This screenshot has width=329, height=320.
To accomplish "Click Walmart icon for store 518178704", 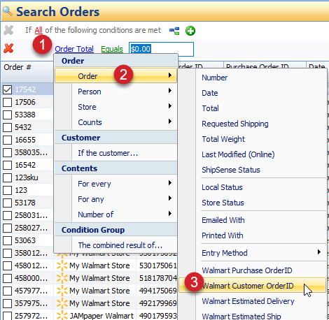I will 62,278.
